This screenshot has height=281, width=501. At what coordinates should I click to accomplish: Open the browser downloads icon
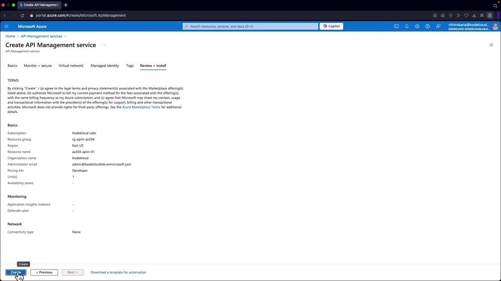pyautogui.click(x=474, y=15)
